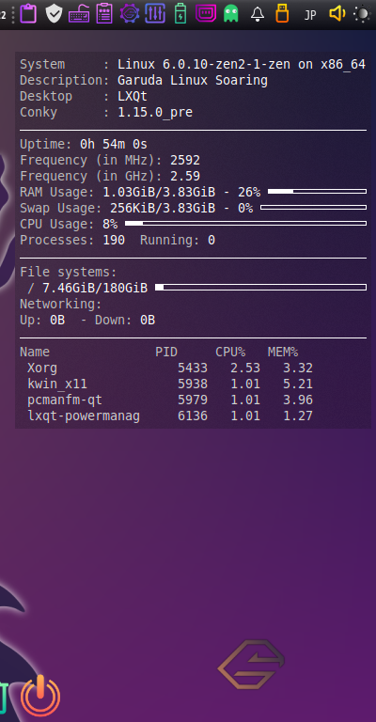Click the pcmanfm-qt memory value '3.96'
Image resolution: width=376 pixels, height=722 pixels.
[298, 400]
